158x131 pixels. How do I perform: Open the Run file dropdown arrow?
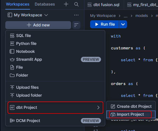123,24
